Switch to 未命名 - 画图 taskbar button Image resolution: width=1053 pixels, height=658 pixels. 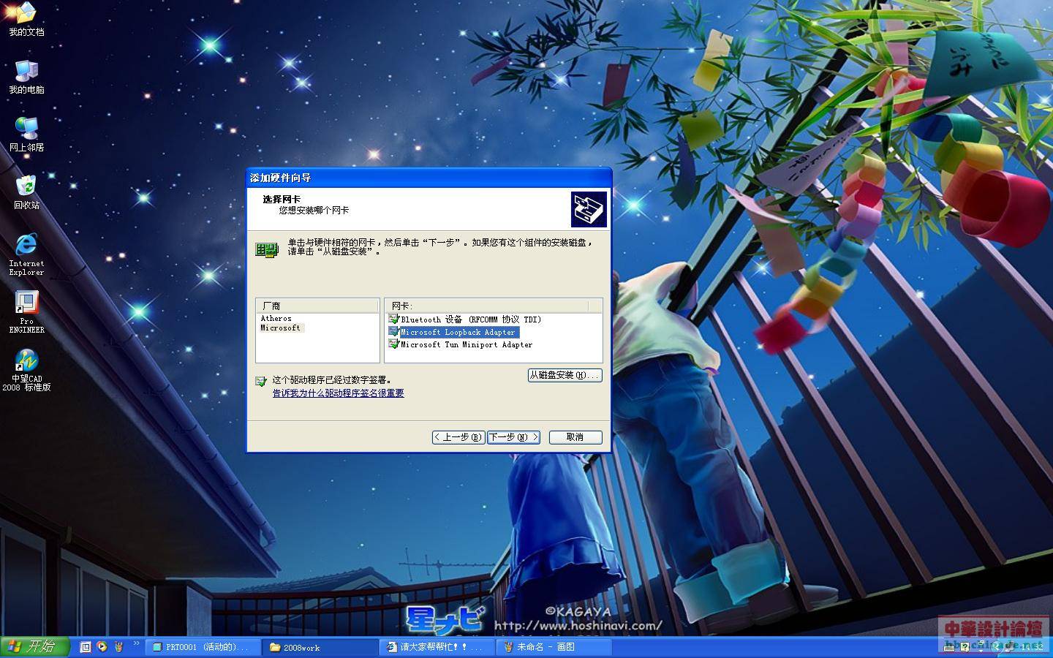click(x=554, y=647)
